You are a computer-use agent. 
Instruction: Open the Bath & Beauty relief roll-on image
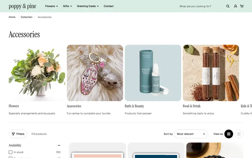click(153, 73)
